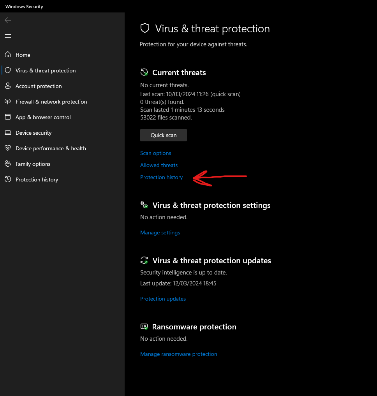Open Family options page
The width and height of the screenshot is (377, 396).
(x=62, y=164)
